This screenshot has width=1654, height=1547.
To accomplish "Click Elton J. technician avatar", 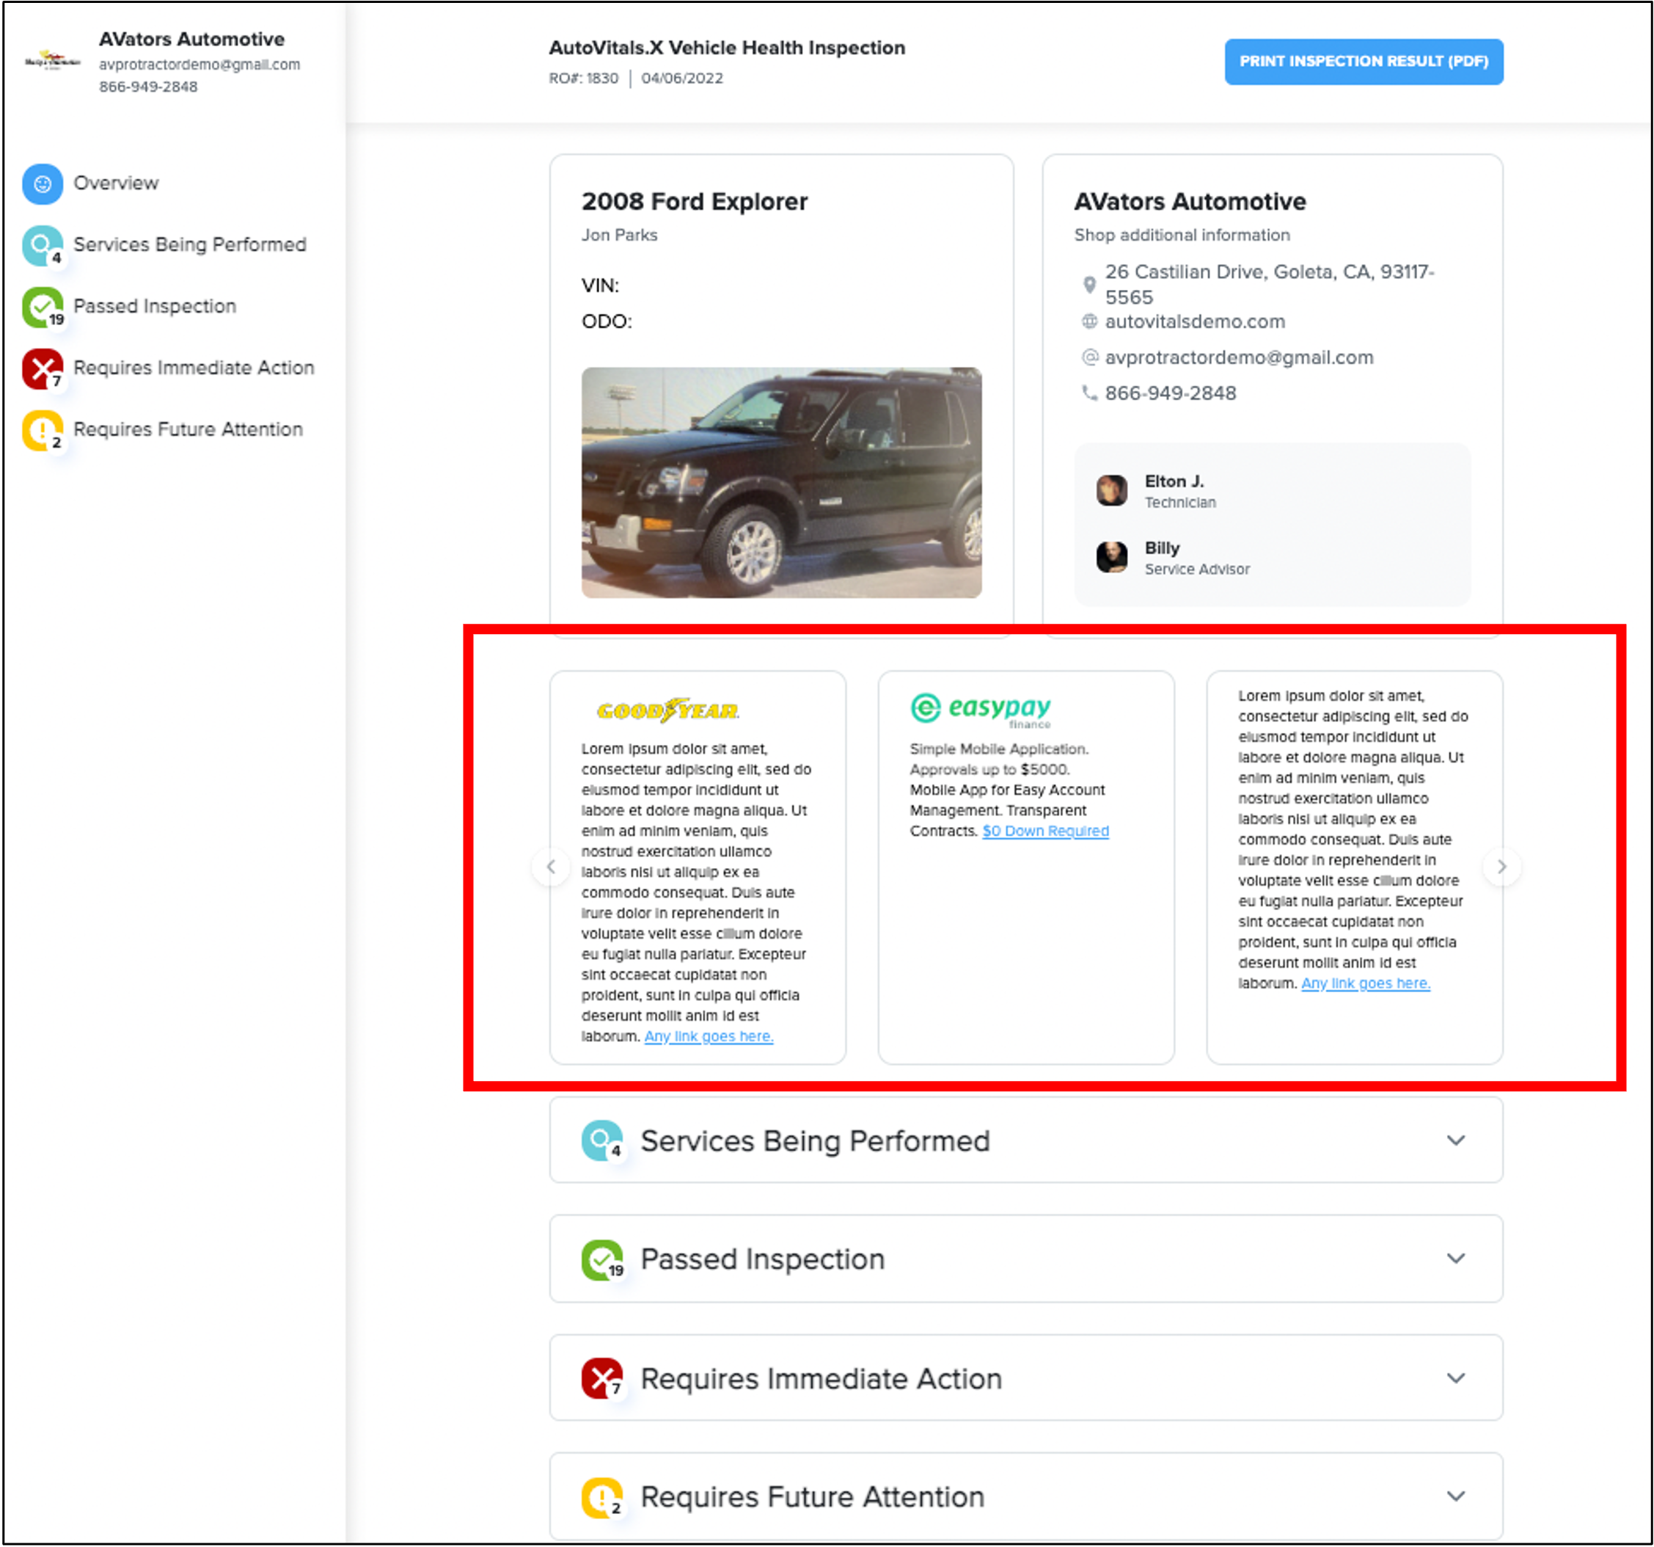I will (1111, 490).
